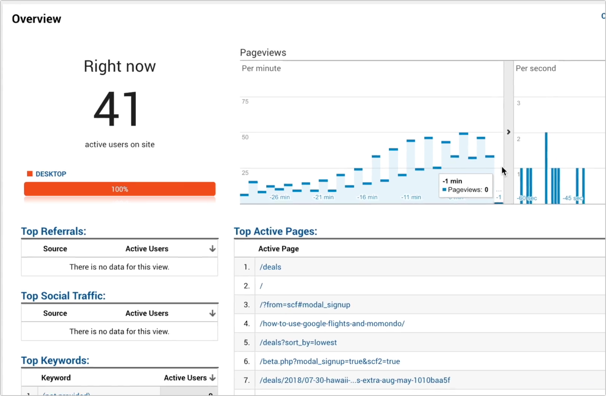Click the -11 min axis label
This screenshot has width=606, height=396.
[x=411, y=197]
